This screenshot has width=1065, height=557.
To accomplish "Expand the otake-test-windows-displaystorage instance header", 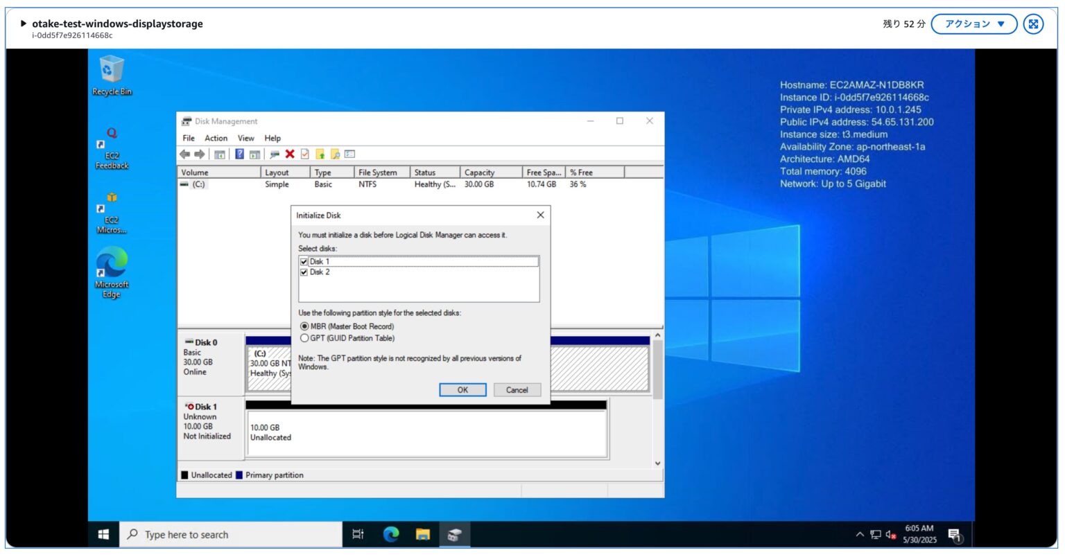I will (x=23, y=23).
